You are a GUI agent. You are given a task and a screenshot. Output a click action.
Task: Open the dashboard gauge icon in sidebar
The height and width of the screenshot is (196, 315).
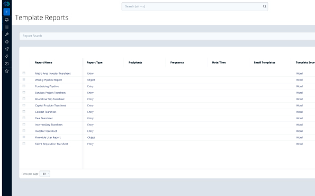click(x=7, y=20)
